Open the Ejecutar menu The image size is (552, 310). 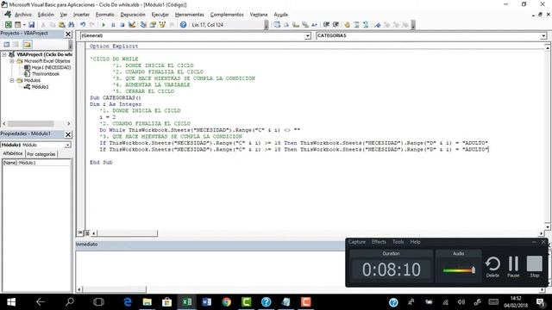pos(160,15)
